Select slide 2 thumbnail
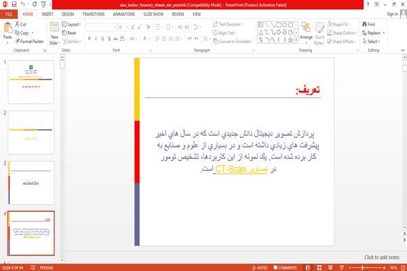Image resolution: width=407 pixels, height=271 pixels. 31,132
